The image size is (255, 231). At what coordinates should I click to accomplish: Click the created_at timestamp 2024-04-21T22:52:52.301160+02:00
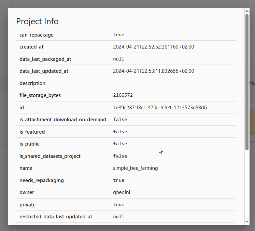tap(154, 47)
